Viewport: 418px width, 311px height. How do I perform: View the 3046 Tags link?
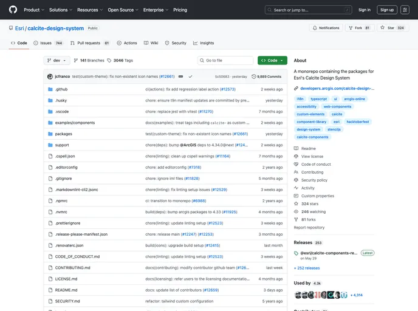pos(120,61)
